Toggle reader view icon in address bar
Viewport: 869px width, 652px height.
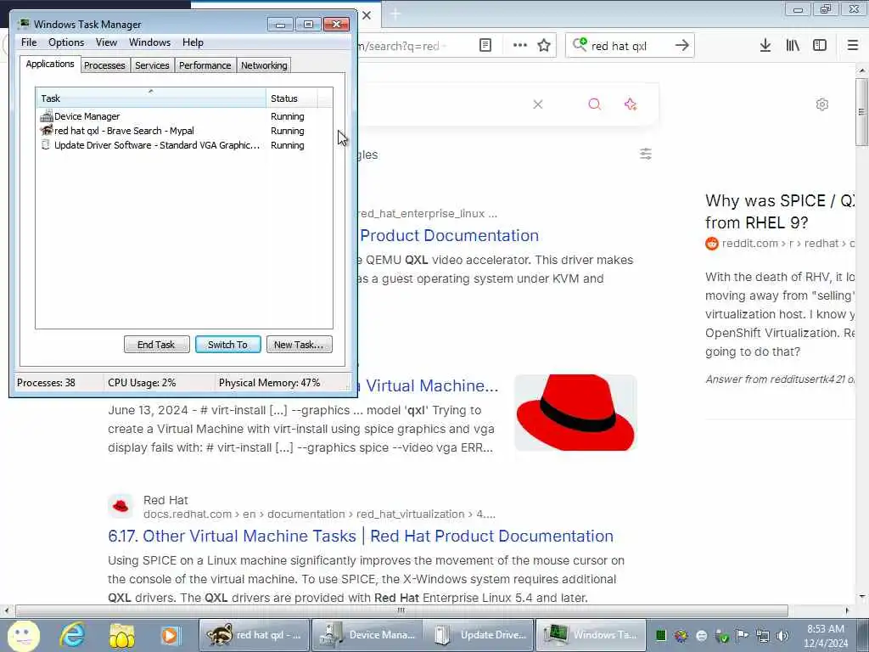(x=485, y=46)
